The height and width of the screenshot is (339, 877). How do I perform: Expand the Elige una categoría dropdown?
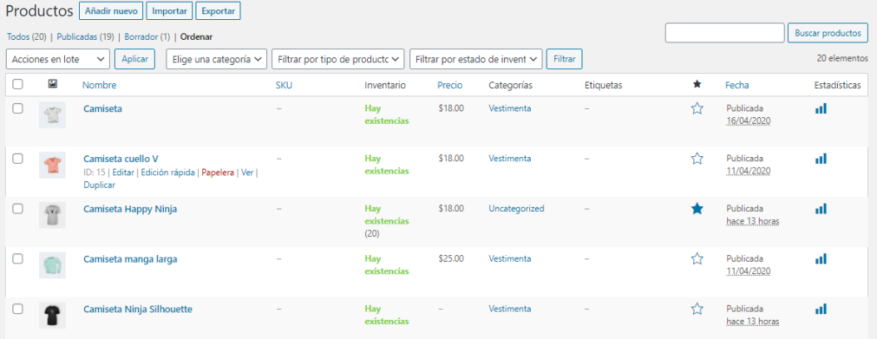(x=216, y=59)
